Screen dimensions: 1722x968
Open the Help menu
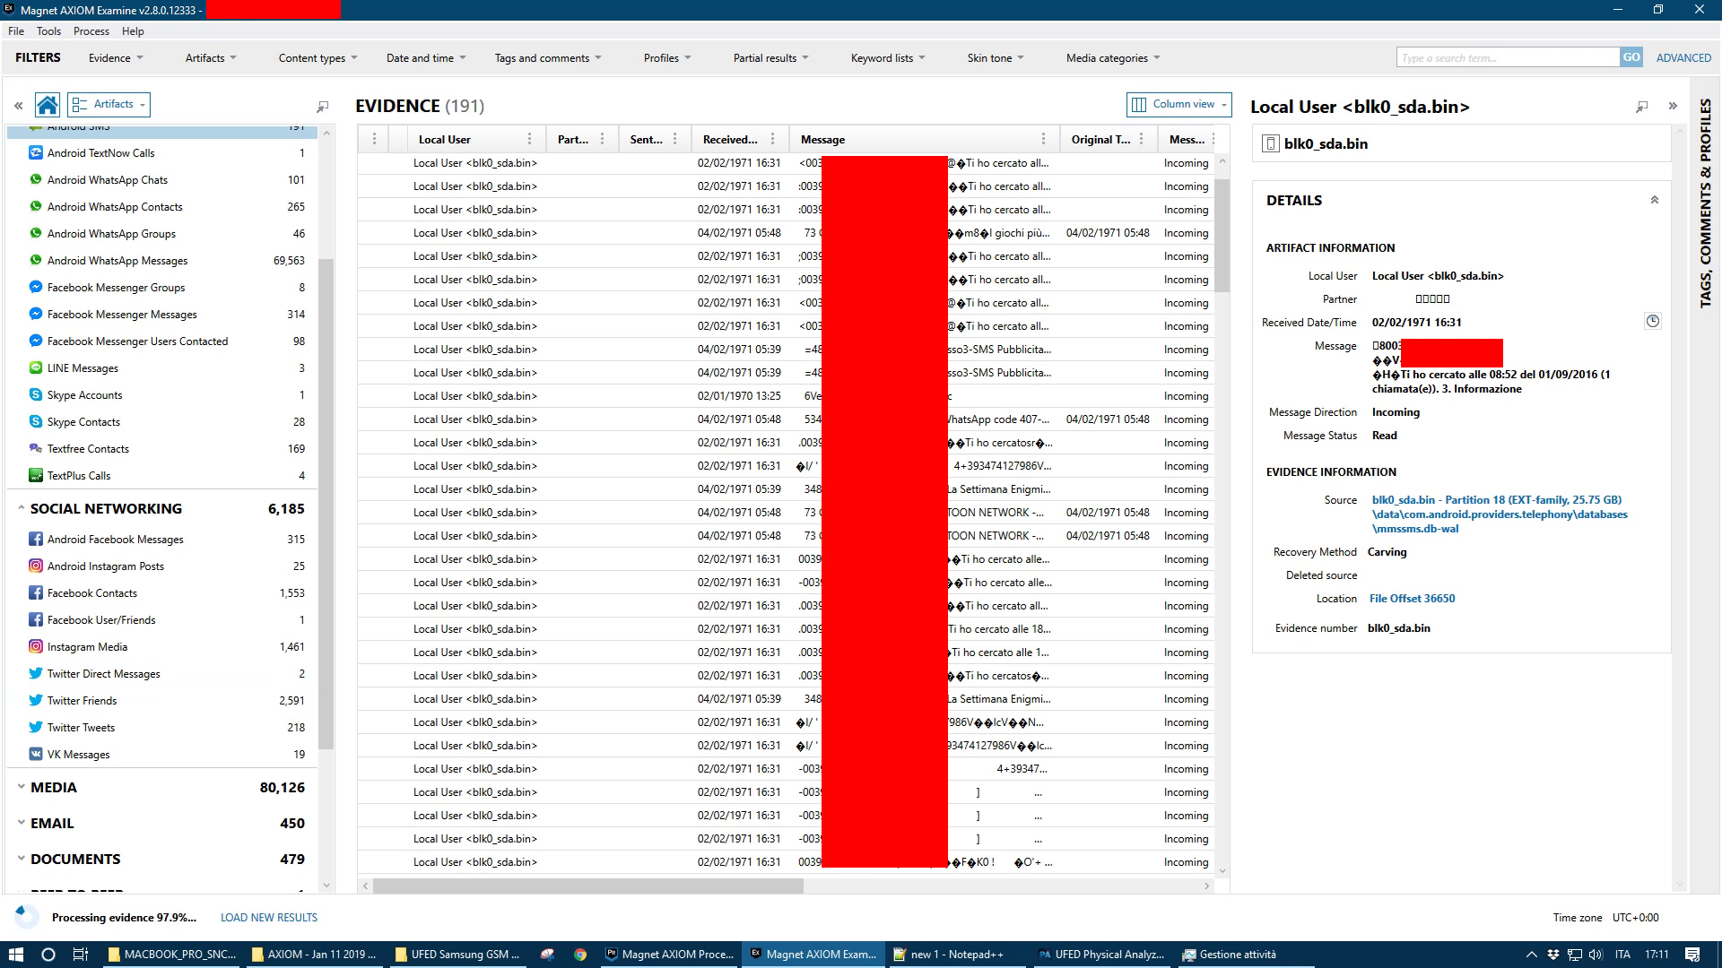(133, 31)
